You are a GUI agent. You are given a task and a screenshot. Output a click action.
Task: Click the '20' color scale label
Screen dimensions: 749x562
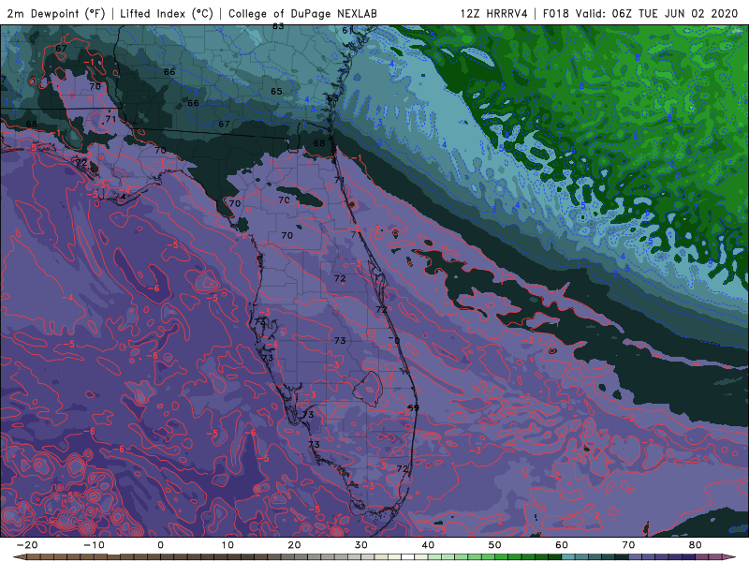[294, 545]
